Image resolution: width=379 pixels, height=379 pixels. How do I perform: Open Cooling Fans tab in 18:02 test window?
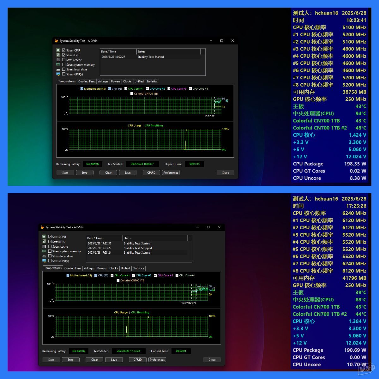pyautogui.click(x=87, y=81)
